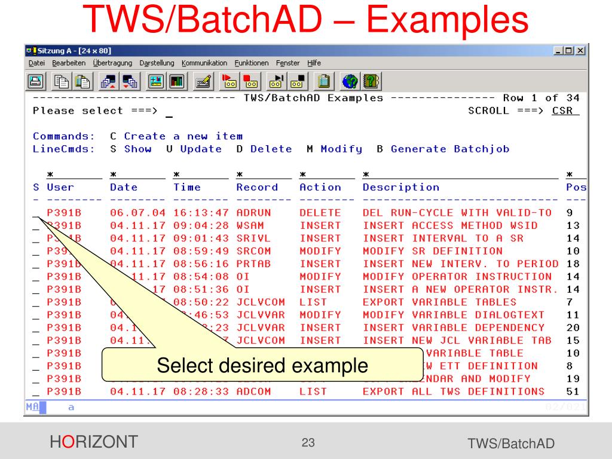Click the 'Modify' line command text
The height and width of the screenshot is (459, 612).
(341, 149)
